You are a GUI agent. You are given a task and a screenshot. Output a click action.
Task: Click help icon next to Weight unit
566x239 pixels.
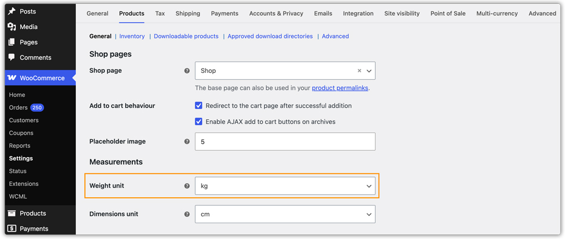coord(187,186)
